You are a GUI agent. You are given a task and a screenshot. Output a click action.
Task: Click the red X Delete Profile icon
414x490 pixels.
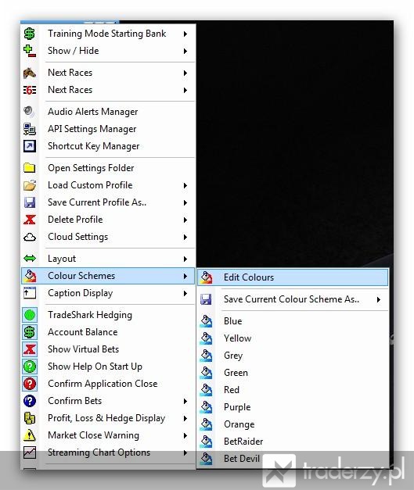[x=30, y=220]
